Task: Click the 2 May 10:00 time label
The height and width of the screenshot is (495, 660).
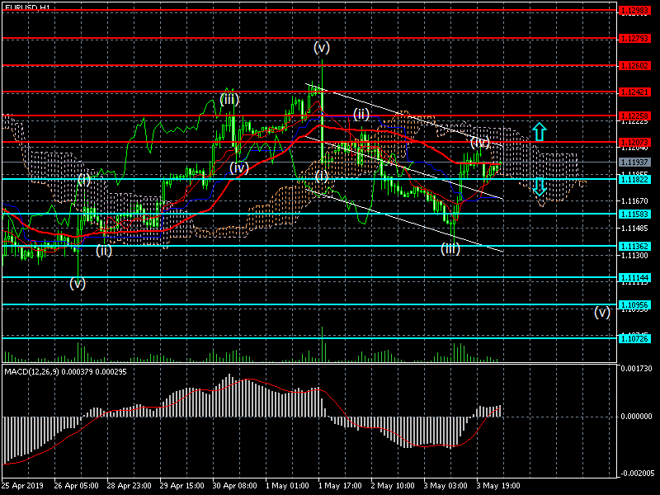Action: [x=393, y=486]
